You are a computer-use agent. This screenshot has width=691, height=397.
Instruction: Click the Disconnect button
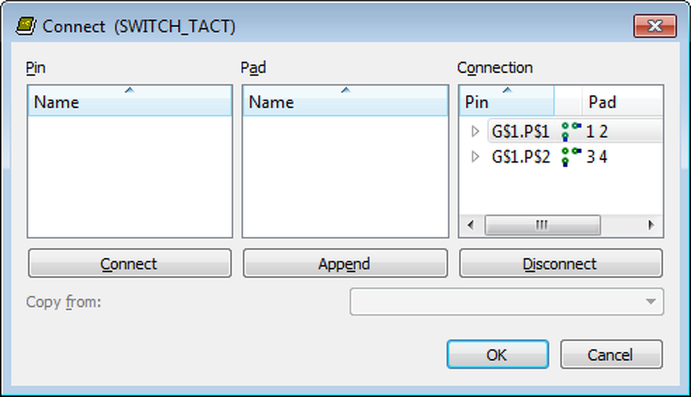point(560,264)
